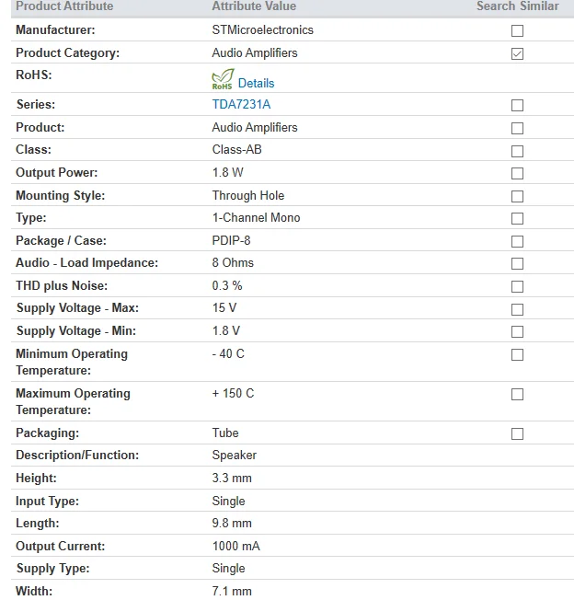Check the Series TDA7231A checkbox
The image size is (574, 600).
(517, 105)
